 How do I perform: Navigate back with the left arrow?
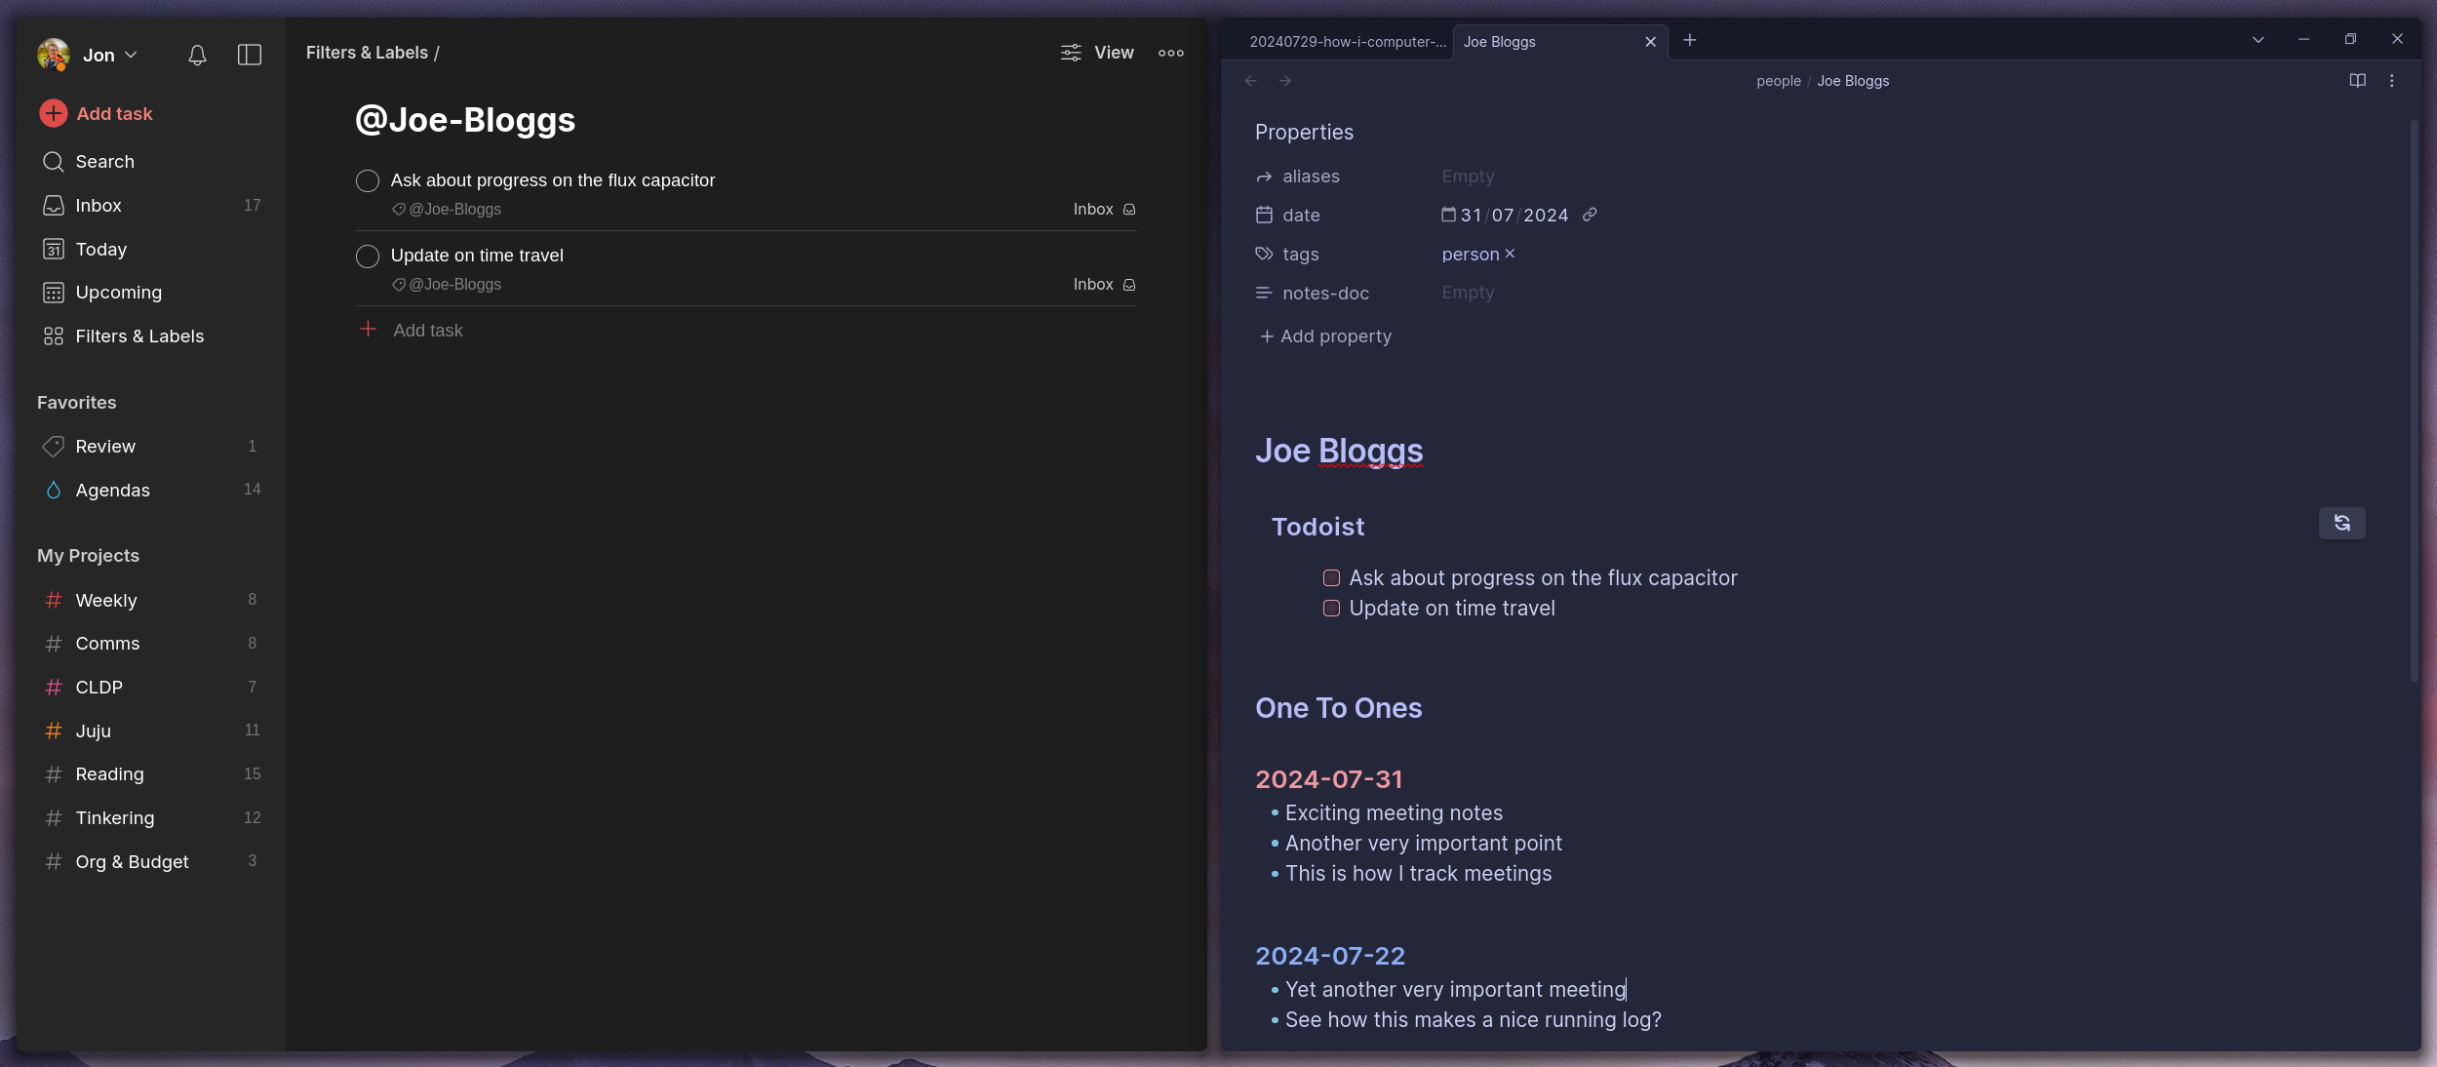pos(1251,81)
